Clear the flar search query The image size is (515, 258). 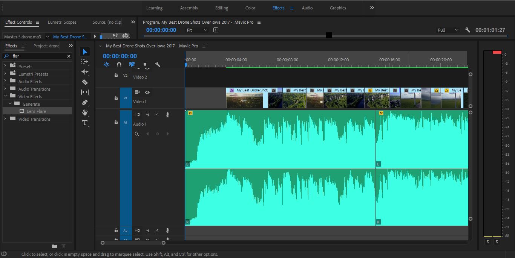[x=68, y=56]
